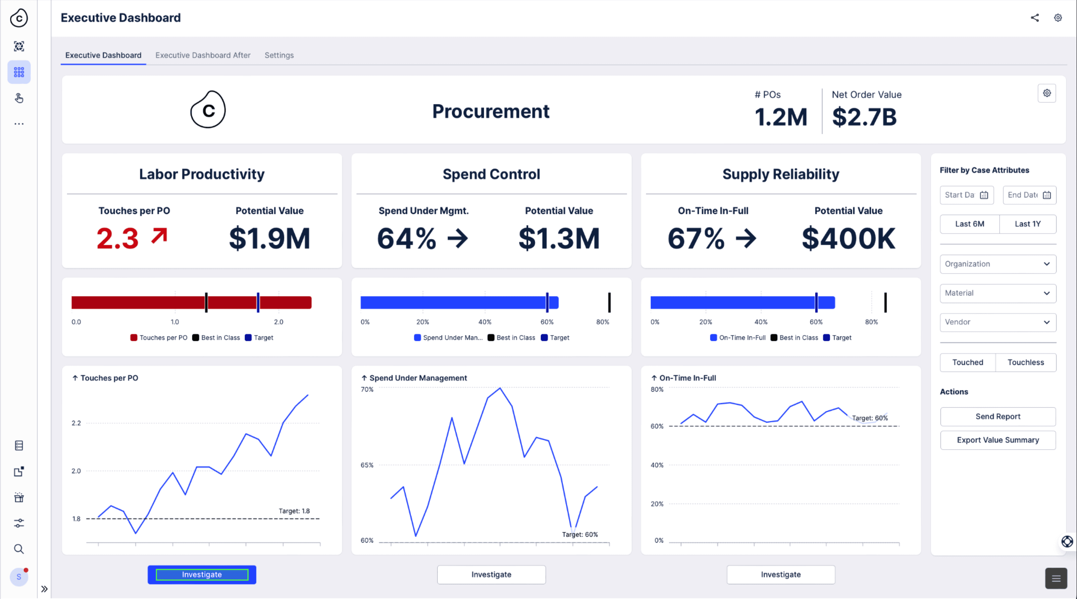Switch to Executive Dashboard tab
The height and width of the screenshot is (599, 1077).
coord(103,55)
